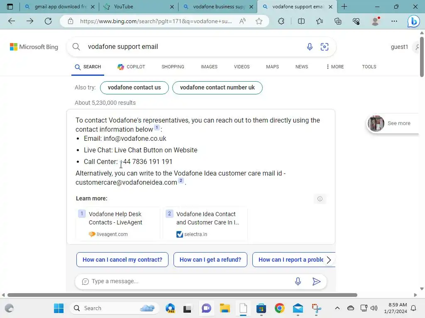Open Vodafone Help Desk Contacts LiveAgent source
This screenshot has height=318, width=425.
click(x=117, y=224)
